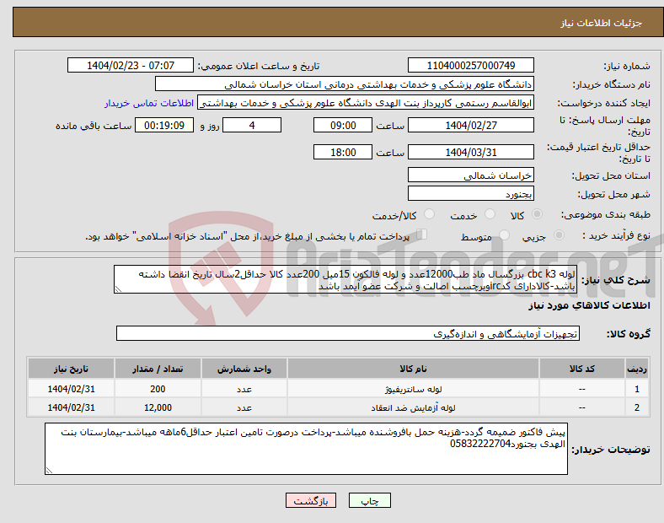Screen dimensions: 664x523
Task: Click the بازگشت (back) button
Action: click(x=311, y=500)
